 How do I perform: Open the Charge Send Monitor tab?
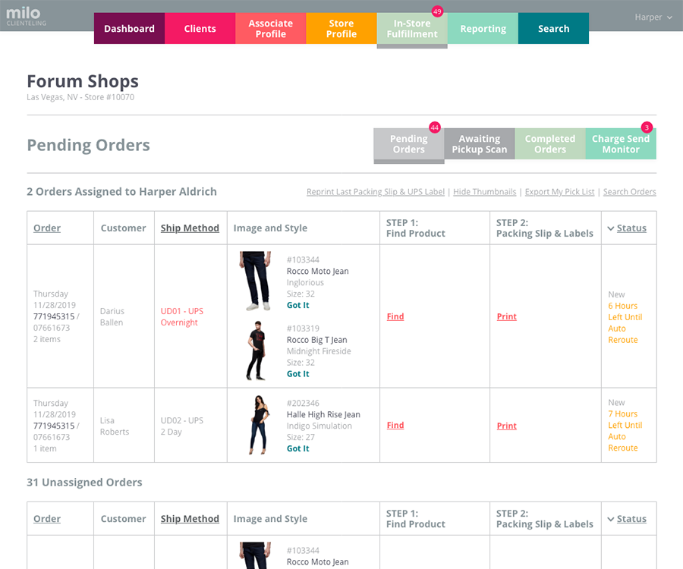point(621,143)
